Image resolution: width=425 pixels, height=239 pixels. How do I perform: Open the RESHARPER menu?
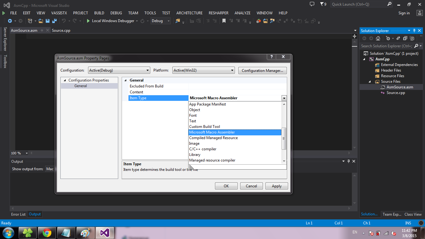(x=219, y=13)
